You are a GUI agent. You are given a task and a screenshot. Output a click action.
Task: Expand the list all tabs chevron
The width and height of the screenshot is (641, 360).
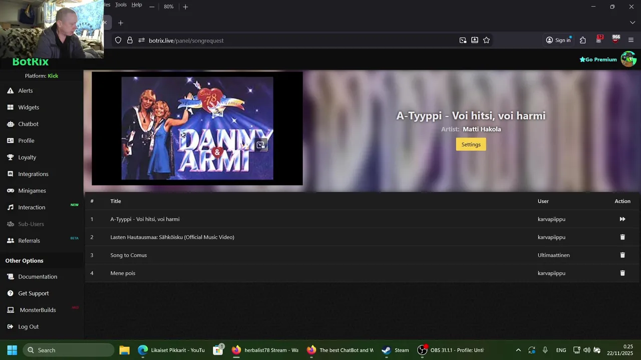coord(632,23)
